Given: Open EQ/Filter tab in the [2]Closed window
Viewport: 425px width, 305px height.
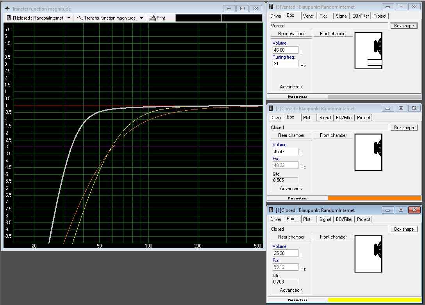Looking at the screenshot, I should point(344,117).
